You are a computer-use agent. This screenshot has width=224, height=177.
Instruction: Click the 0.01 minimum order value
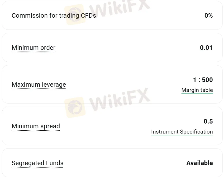[x=207, y=48]
